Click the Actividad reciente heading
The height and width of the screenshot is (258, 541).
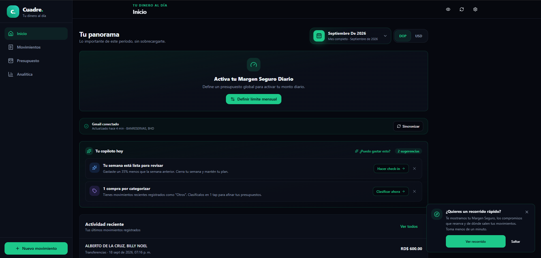coord(104,224)
